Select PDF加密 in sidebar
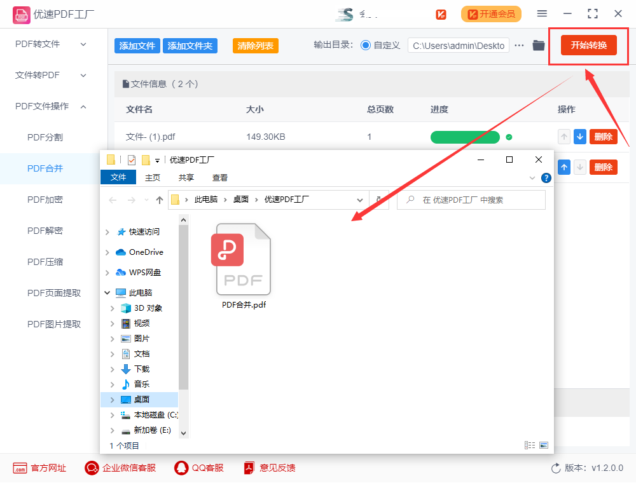The width and height of the screenshot is (636, 483). point(45,200)
